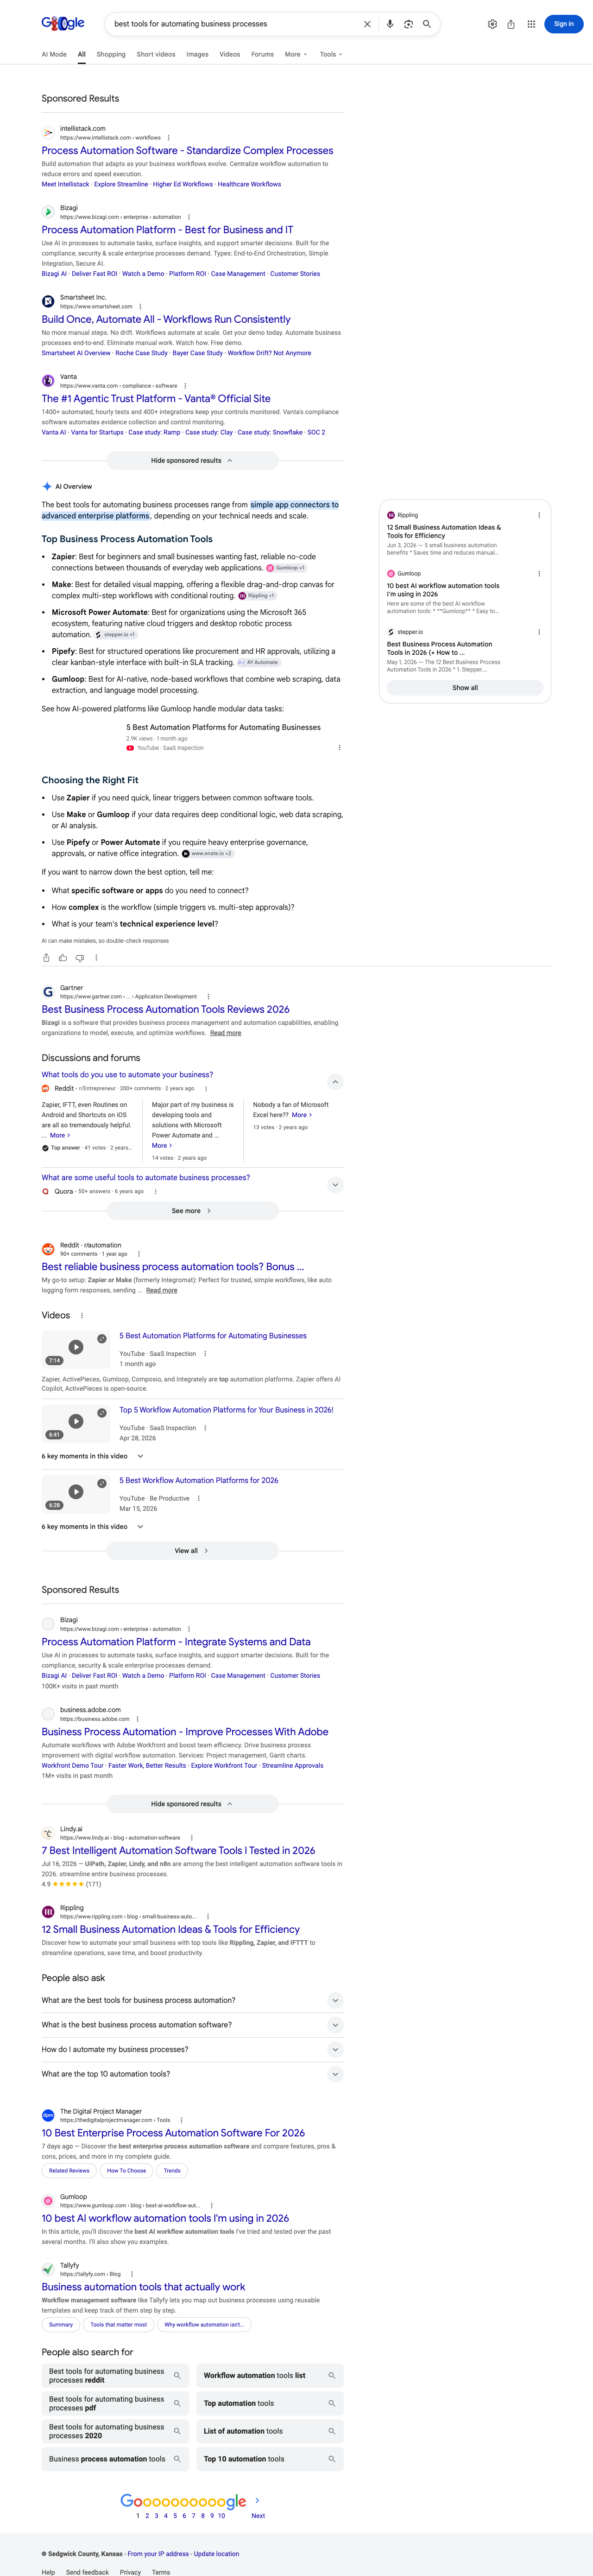Image resolution: width=593 pixels, height=2576 pixels.
Task: Open options for stepper.io source card
Action: 539,632
